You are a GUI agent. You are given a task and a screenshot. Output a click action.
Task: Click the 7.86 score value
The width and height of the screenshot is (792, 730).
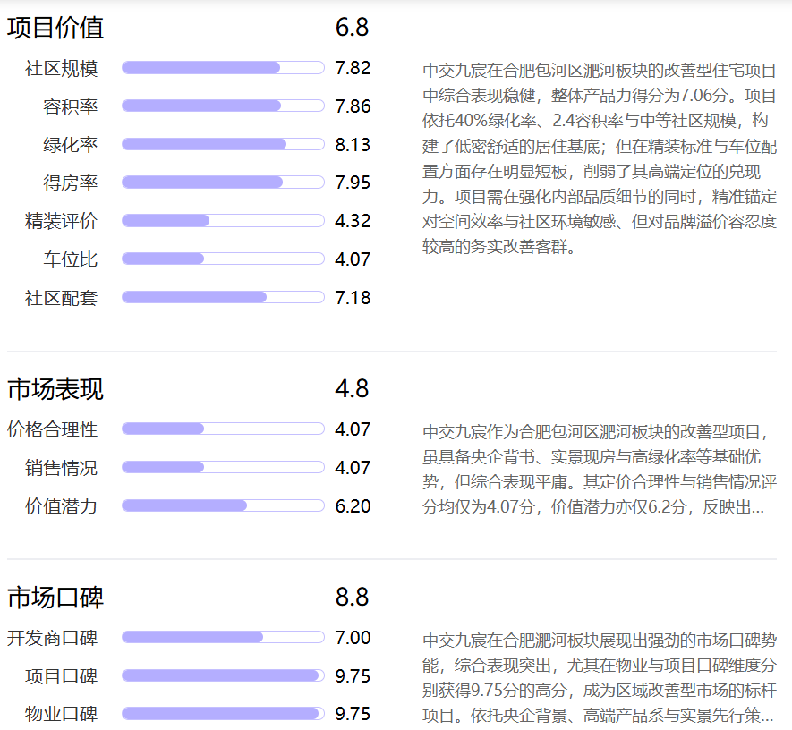point(353,106)
